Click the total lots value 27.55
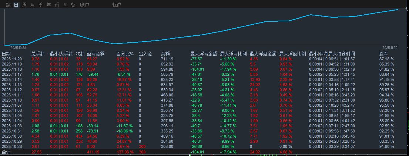The height and width of the screenshot is (156, 409). (x=36, y=152)
